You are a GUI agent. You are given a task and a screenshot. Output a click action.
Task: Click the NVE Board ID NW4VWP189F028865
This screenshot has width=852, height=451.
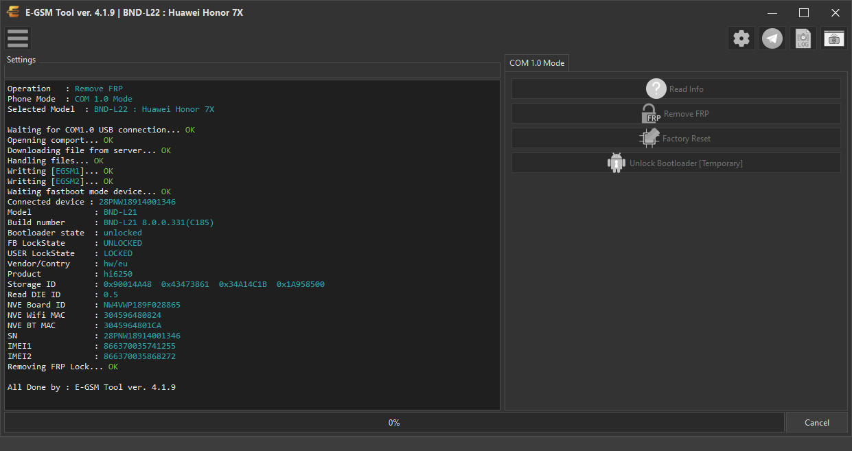click(x=142, y=305)
